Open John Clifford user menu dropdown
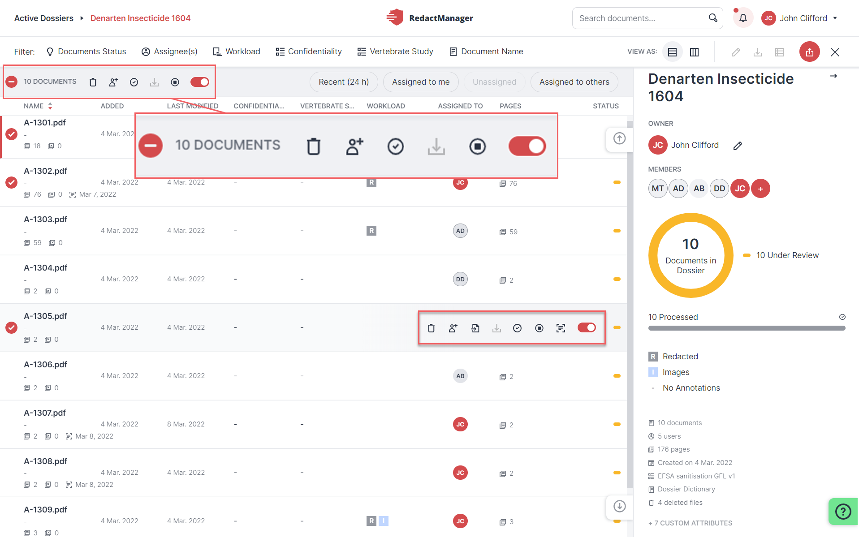The width and height of the screenshot is (859, 538). tap(799, 18)
